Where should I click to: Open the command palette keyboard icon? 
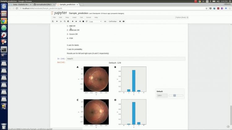[105, 21]
